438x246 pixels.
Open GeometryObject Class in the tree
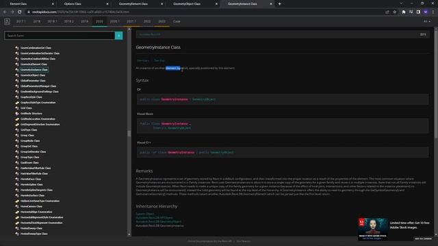(33, 75)
